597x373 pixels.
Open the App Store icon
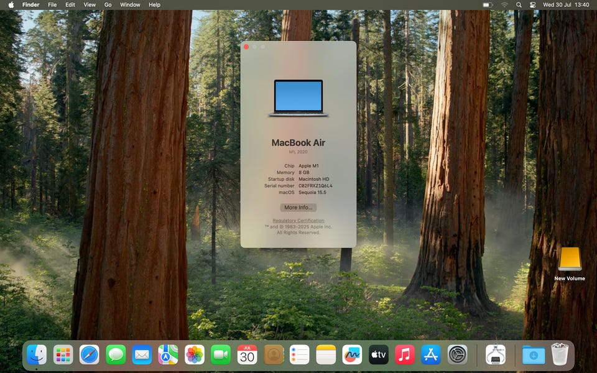point(431,354)
